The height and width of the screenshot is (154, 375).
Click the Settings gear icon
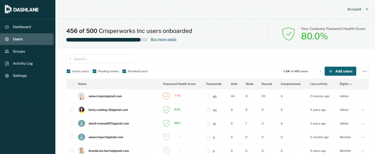pyautogui.click(x=7, y=76)
